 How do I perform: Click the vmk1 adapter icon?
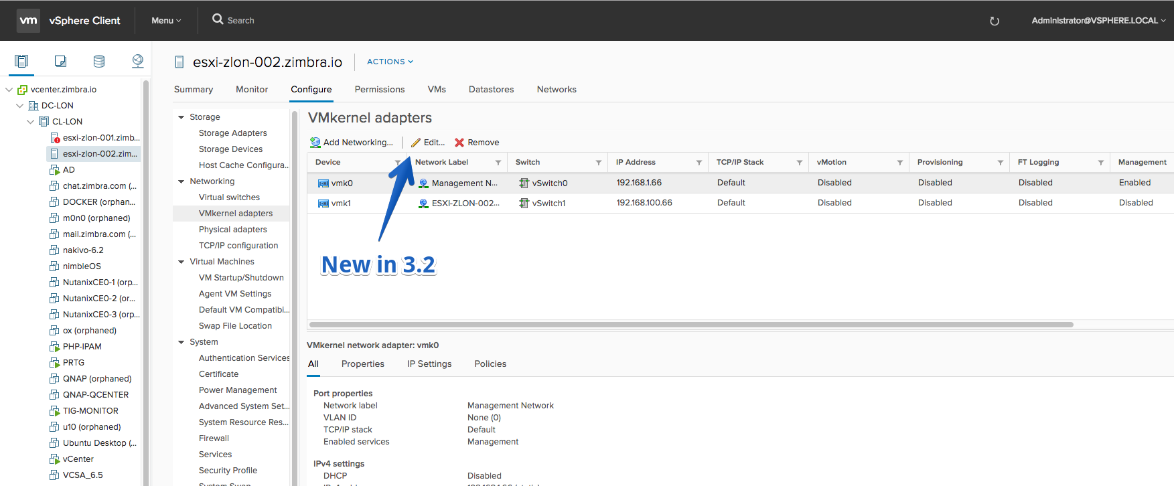point(323,204)
